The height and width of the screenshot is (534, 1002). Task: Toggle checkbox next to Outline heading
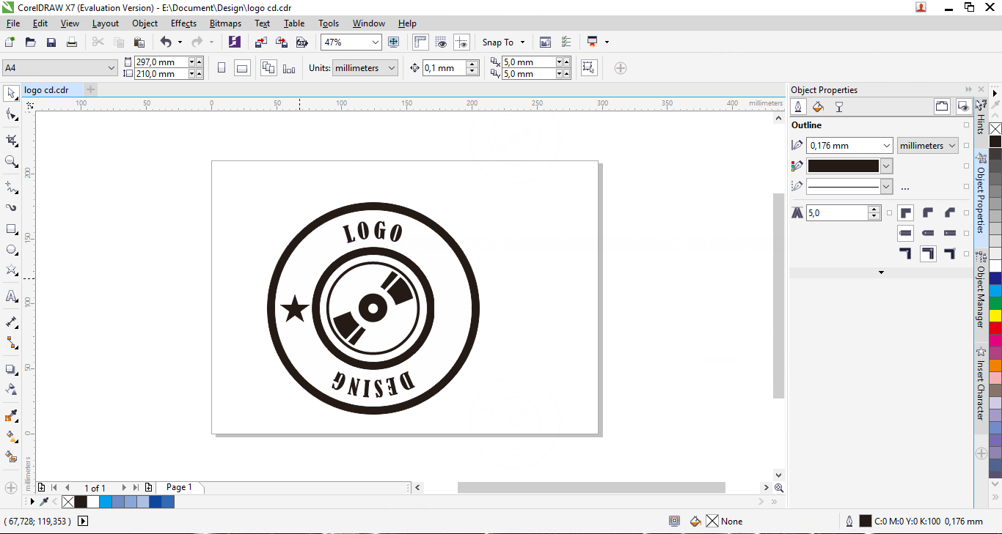click(x=966, y=125)
